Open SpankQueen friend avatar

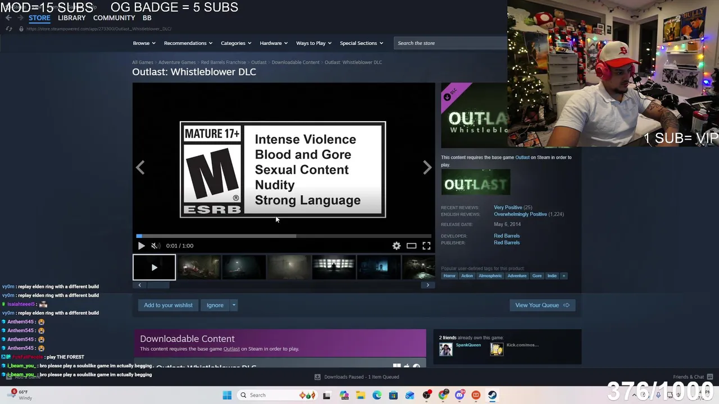[x=446, y=349]
